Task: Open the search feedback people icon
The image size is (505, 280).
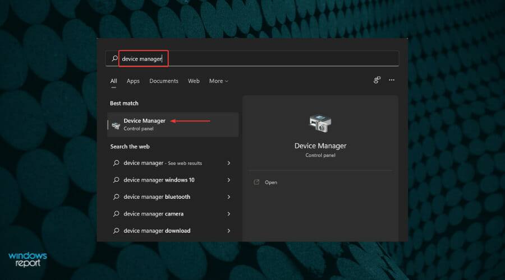Action: [377, 80]
